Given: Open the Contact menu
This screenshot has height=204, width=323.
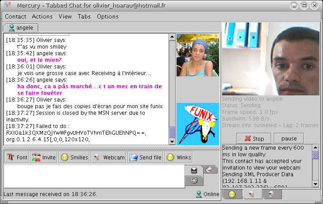Looking at the screenshot, I should coord(15,16).
